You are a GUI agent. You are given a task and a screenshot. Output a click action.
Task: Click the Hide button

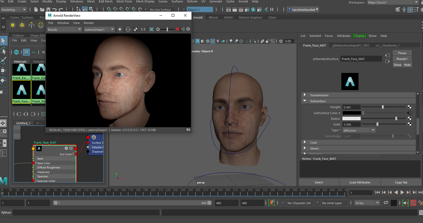407,65
